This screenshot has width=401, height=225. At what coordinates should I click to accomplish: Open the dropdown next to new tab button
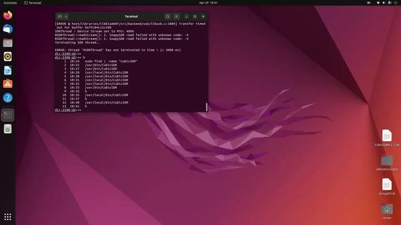pos(66,16)
